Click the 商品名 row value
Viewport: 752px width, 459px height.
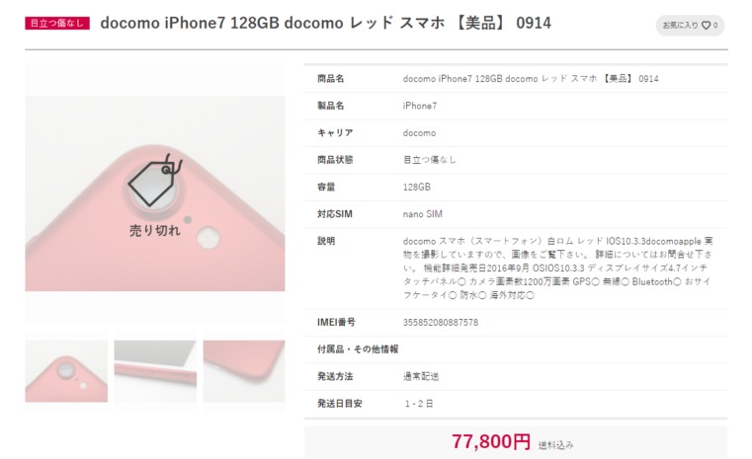(x=531, y=79)
